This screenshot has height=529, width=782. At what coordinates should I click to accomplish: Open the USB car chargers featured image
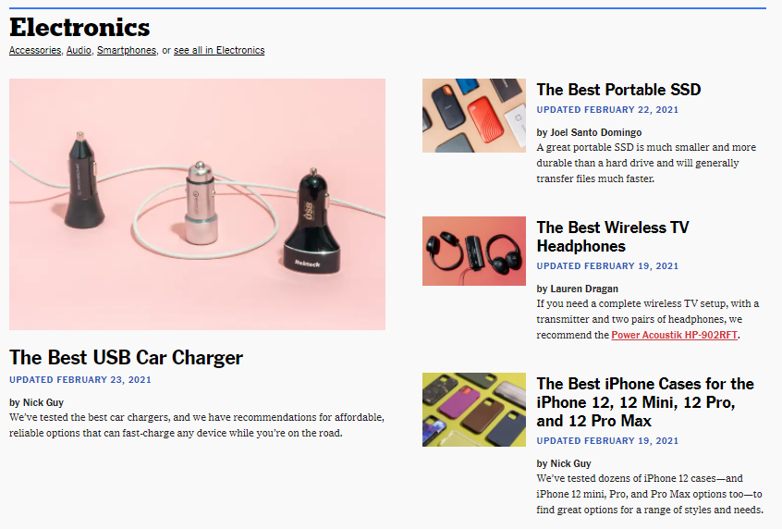[x=197, y=204]
